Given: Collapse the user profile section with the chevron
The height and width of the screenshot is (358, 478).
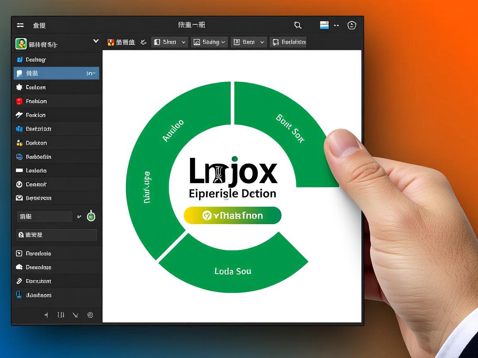Looking at the screenshot, I should point(96,41).
